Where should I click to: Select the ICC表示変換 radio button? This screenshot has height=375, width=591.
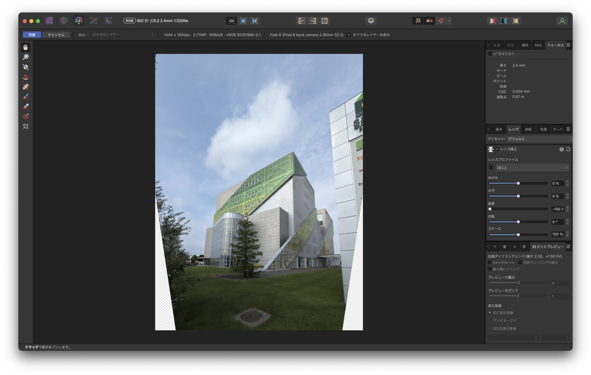coord(490,312)
